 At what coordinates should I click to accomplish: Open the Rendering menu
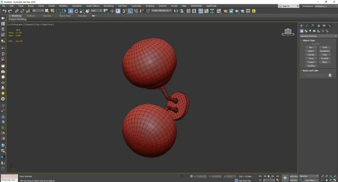tap(108, 6)
